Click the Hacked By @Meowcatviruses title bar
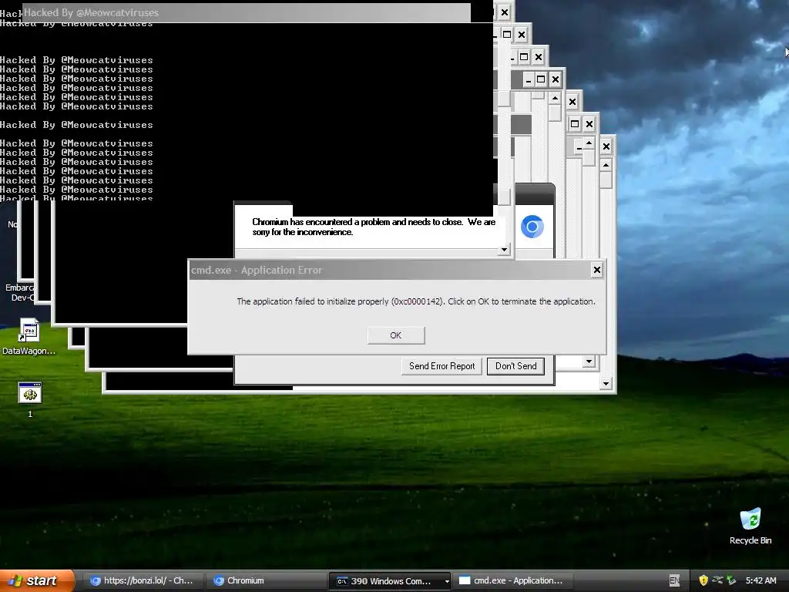The image size is (789, 592). click(x=247, y=12)
